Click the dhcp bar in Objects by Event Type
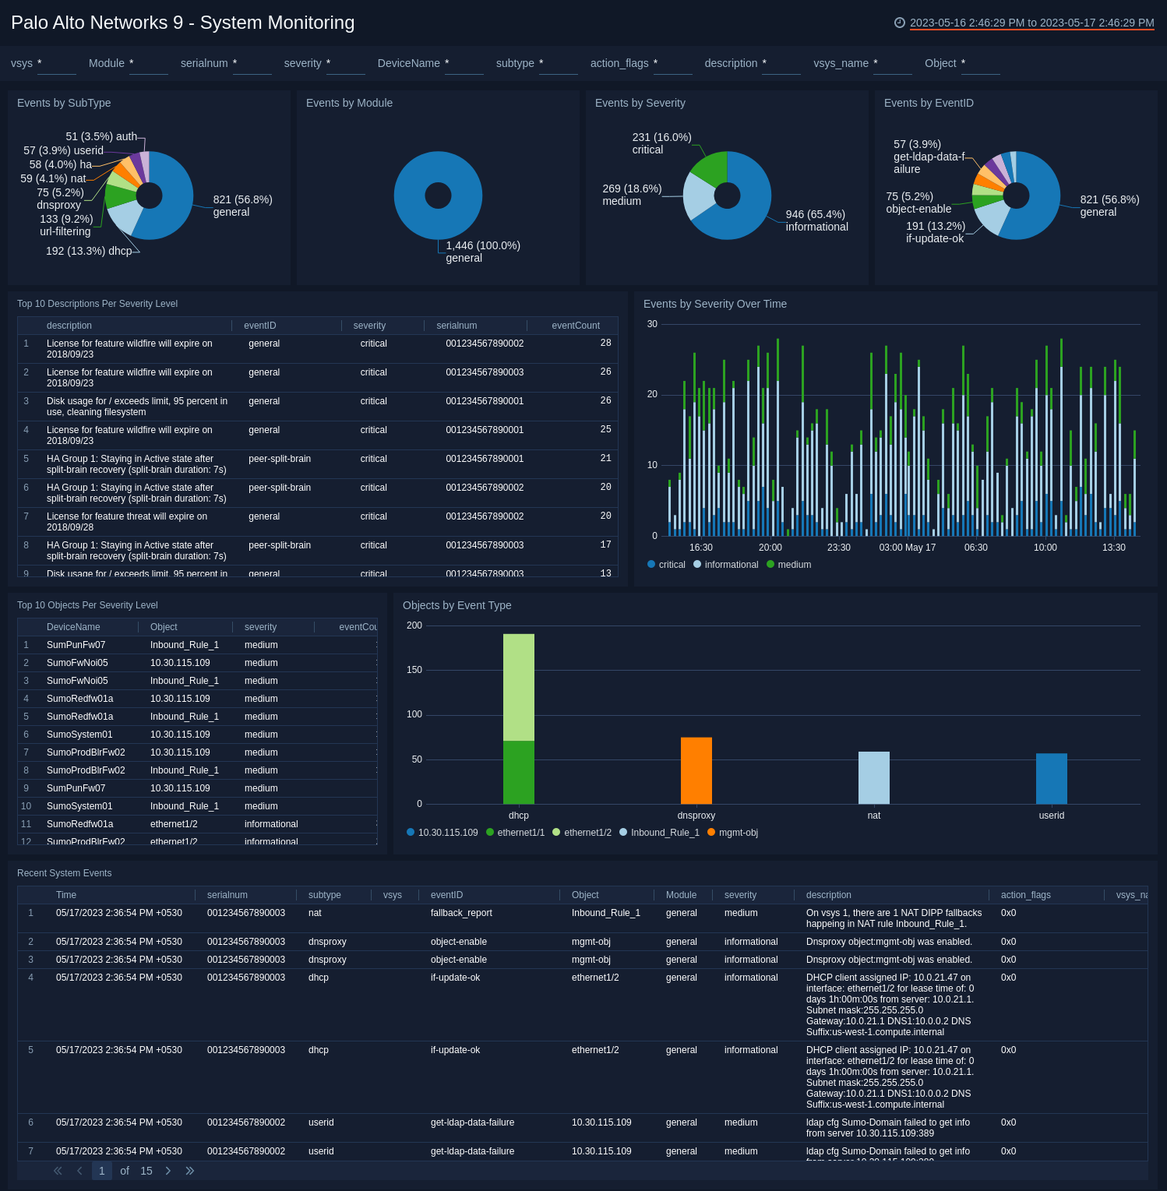1167x1191 pixels. 519,717
